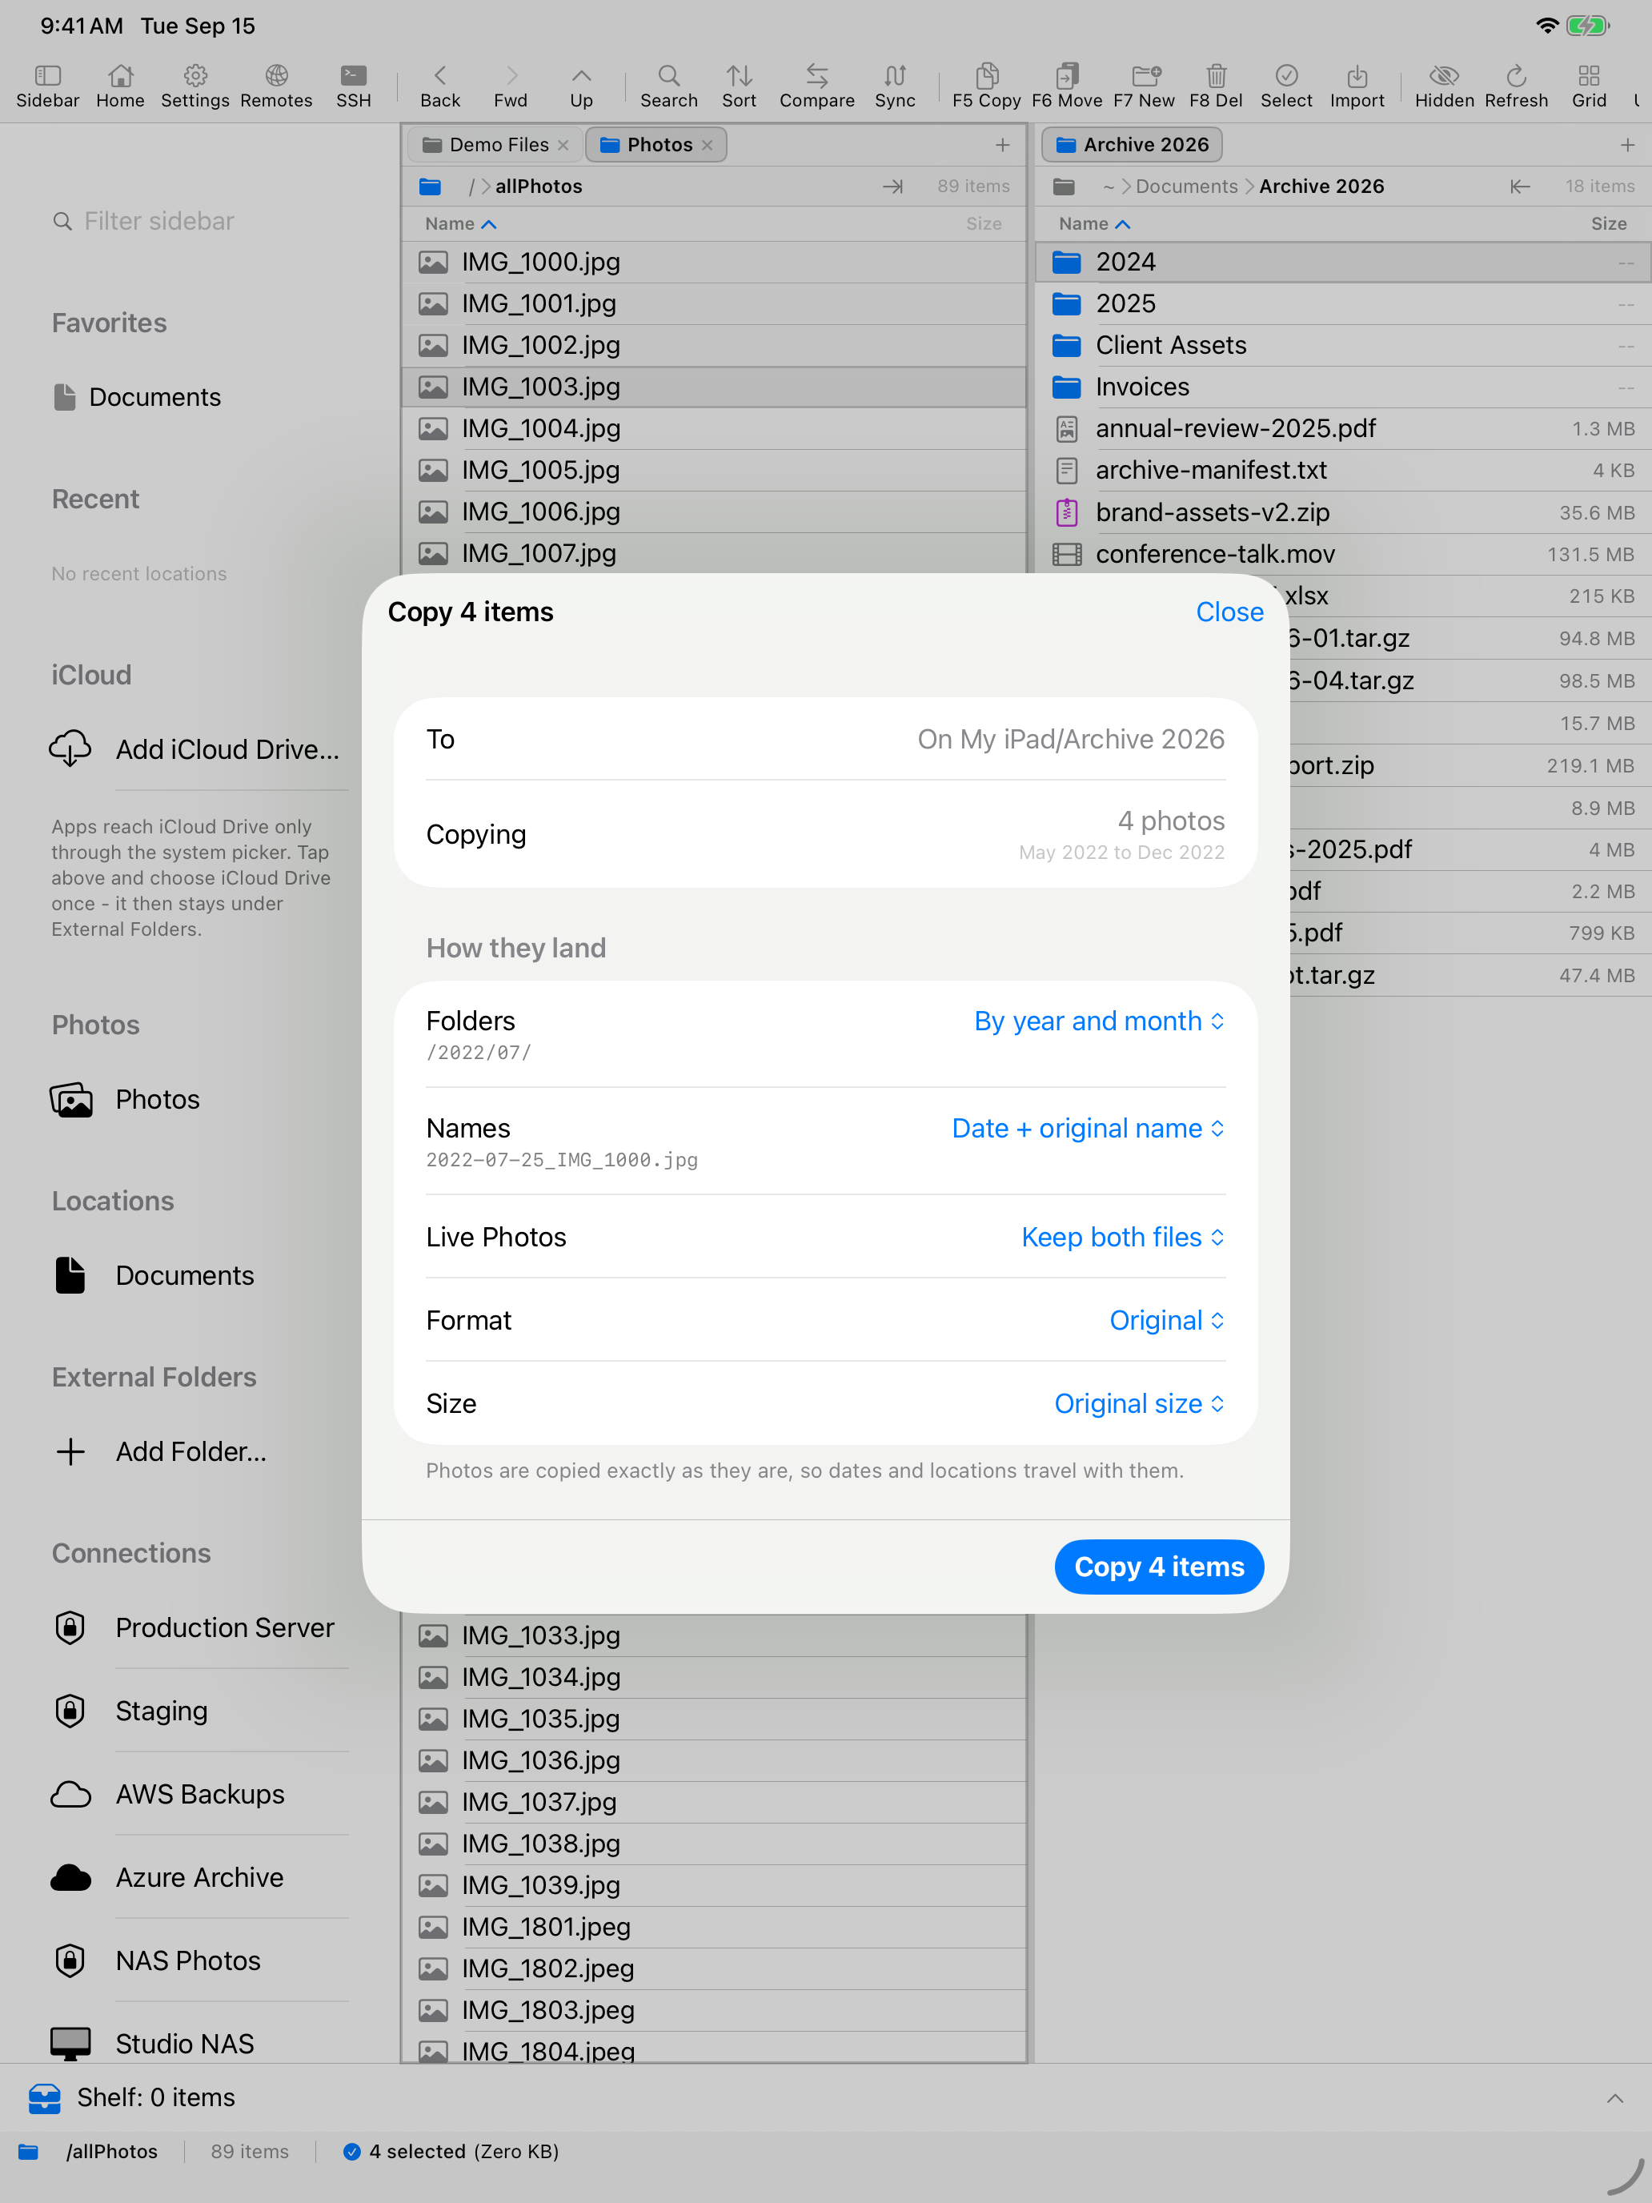Change Names option Date + original name
Viewport: 1652px width, 2203px height.
pyautogui.click(x=1089, y=1129)
